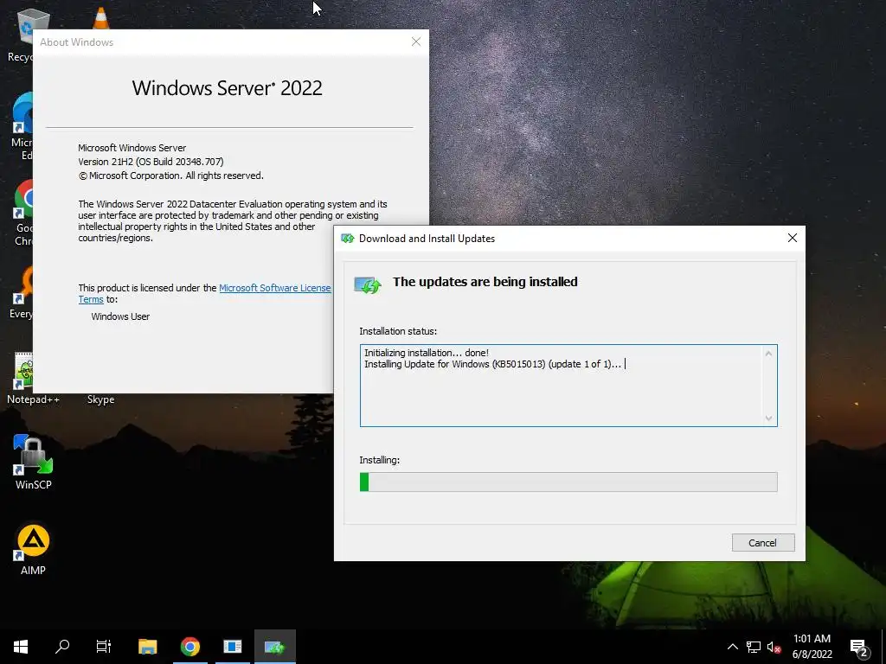Click the 'Installing:' label above progress bar
Screen dimensions: 886x664
(x=379, y=460)
